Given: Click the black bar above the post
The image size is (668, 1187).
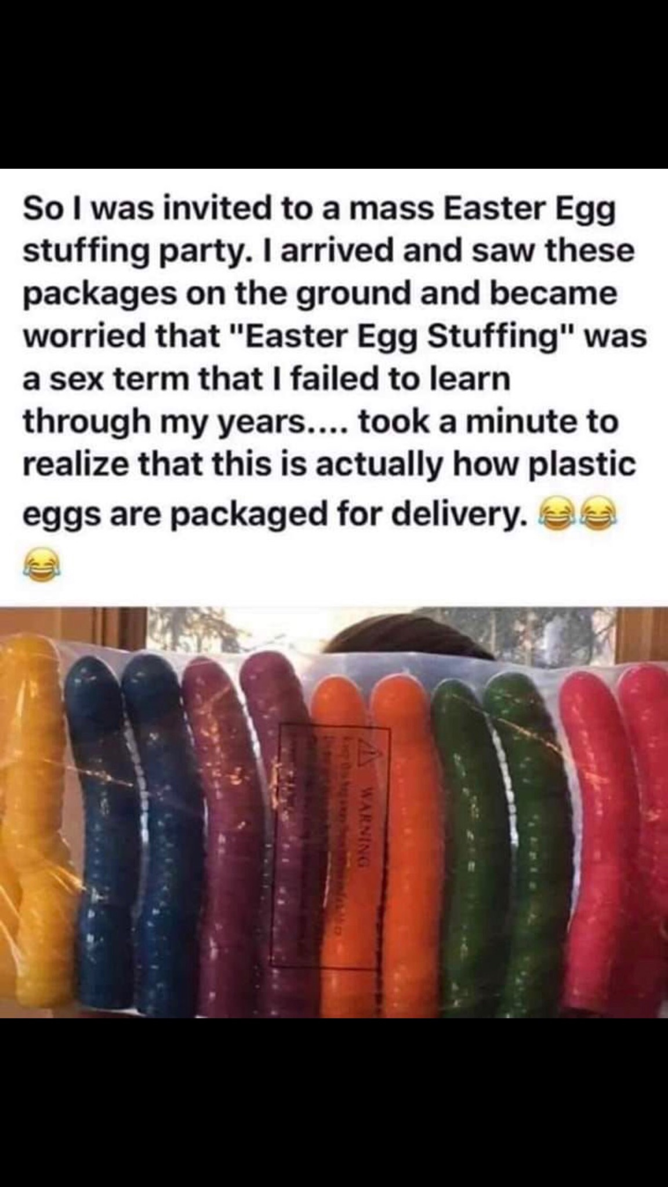Looking at the screenshot, I should coord(334,84).
